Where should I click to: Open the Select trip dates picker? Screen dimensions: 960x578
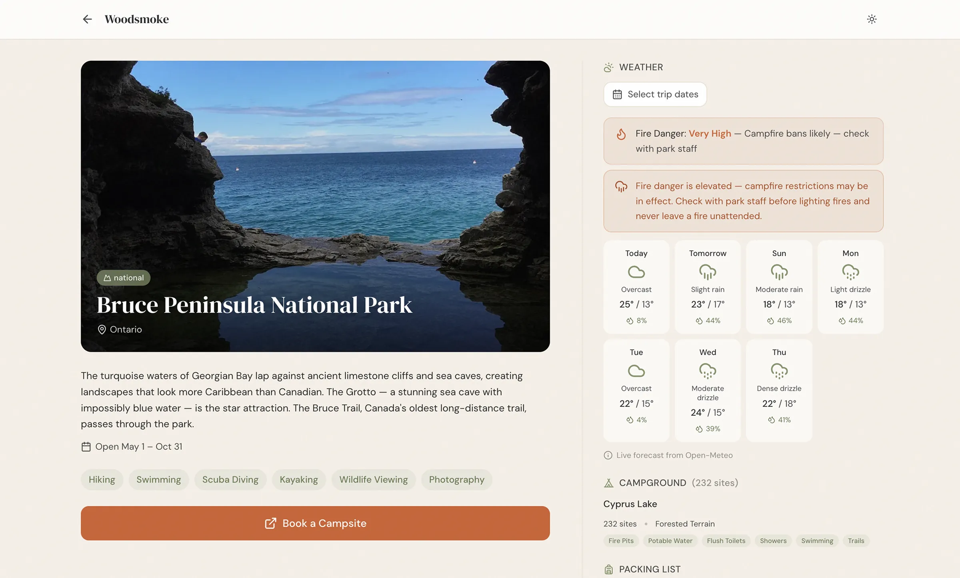(x=655, y=94)
